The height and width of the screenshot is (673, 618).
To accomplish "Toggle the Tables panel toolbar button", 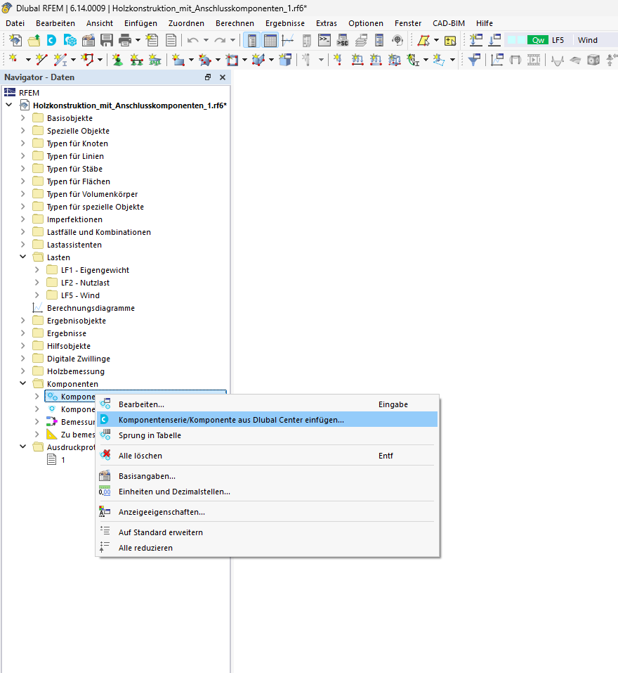I will point(270,40).
